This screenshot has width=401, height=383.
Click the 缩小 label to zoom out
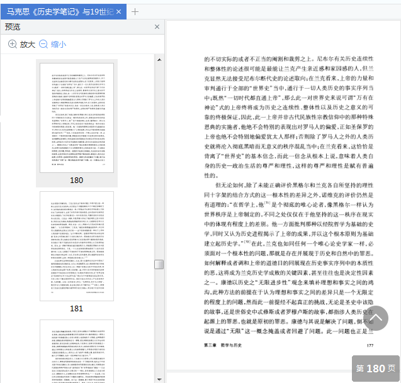pyautogui.click(x=59, y=45)
